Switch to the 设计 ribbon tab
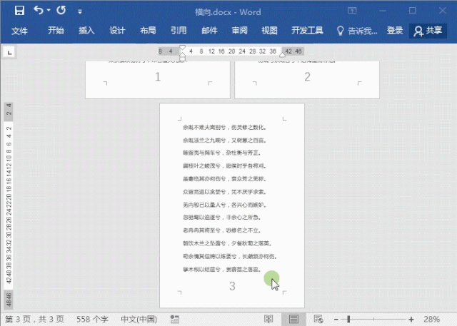The height and width of the screenshot is (326, 457). 117,30
